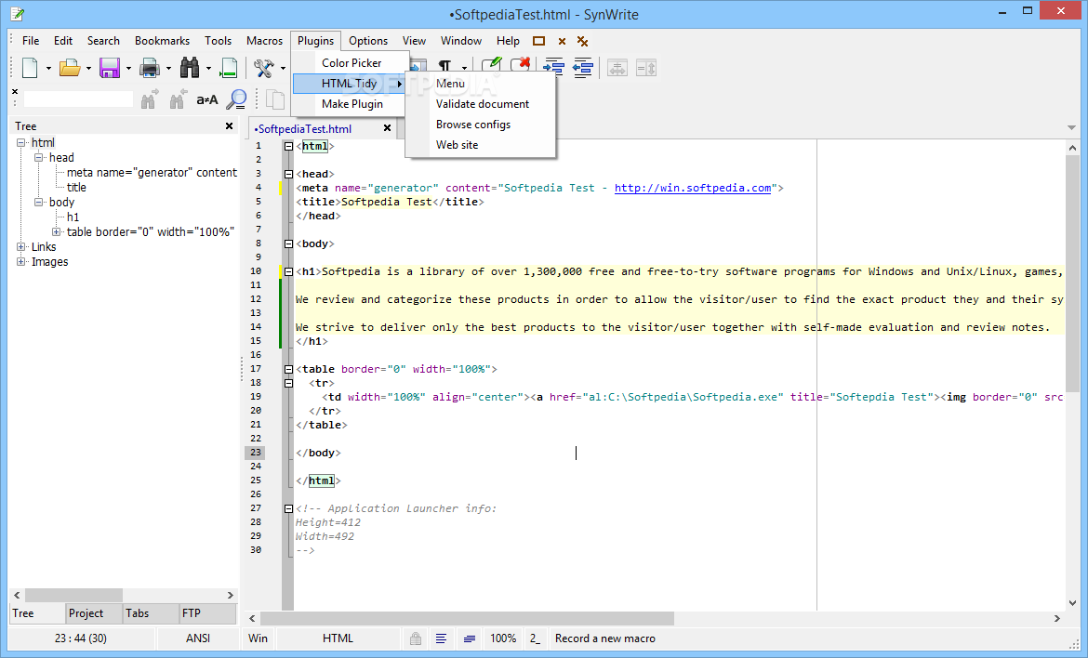This screenshot has width=1088, height=658.
Task: Click the find previous binoculars in quick search
Action: (179, 99)
